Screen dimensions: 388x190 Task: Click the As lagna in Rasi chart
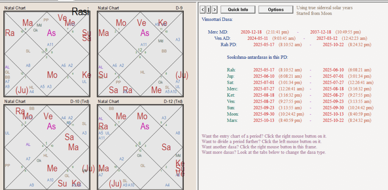tap(52, 33)
